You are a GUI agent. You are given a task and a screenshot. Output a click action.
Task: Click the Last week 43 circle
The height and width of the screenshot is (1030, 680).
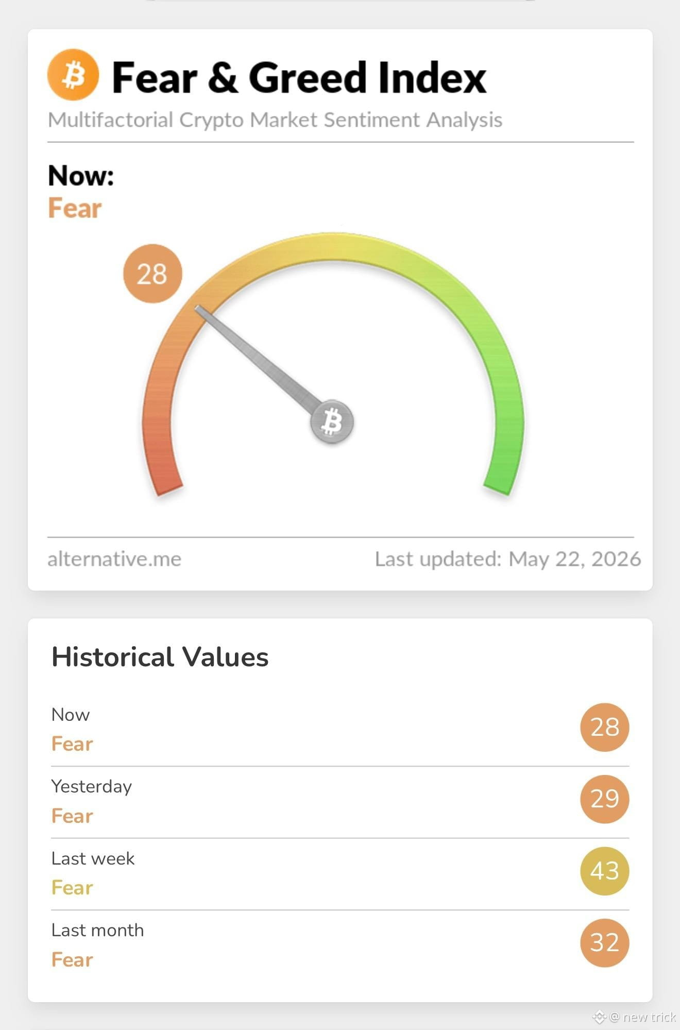coord(605,871)
